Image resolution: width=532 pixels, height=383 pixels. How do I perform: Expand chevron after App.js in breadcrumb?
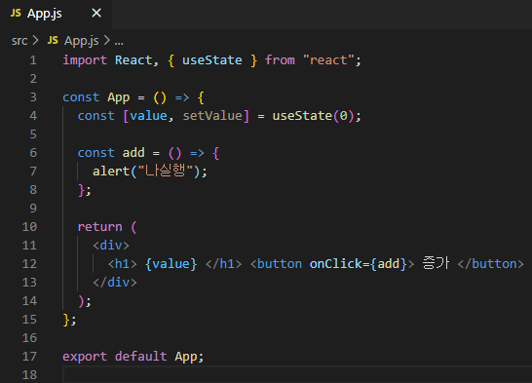tap(107, 40)
